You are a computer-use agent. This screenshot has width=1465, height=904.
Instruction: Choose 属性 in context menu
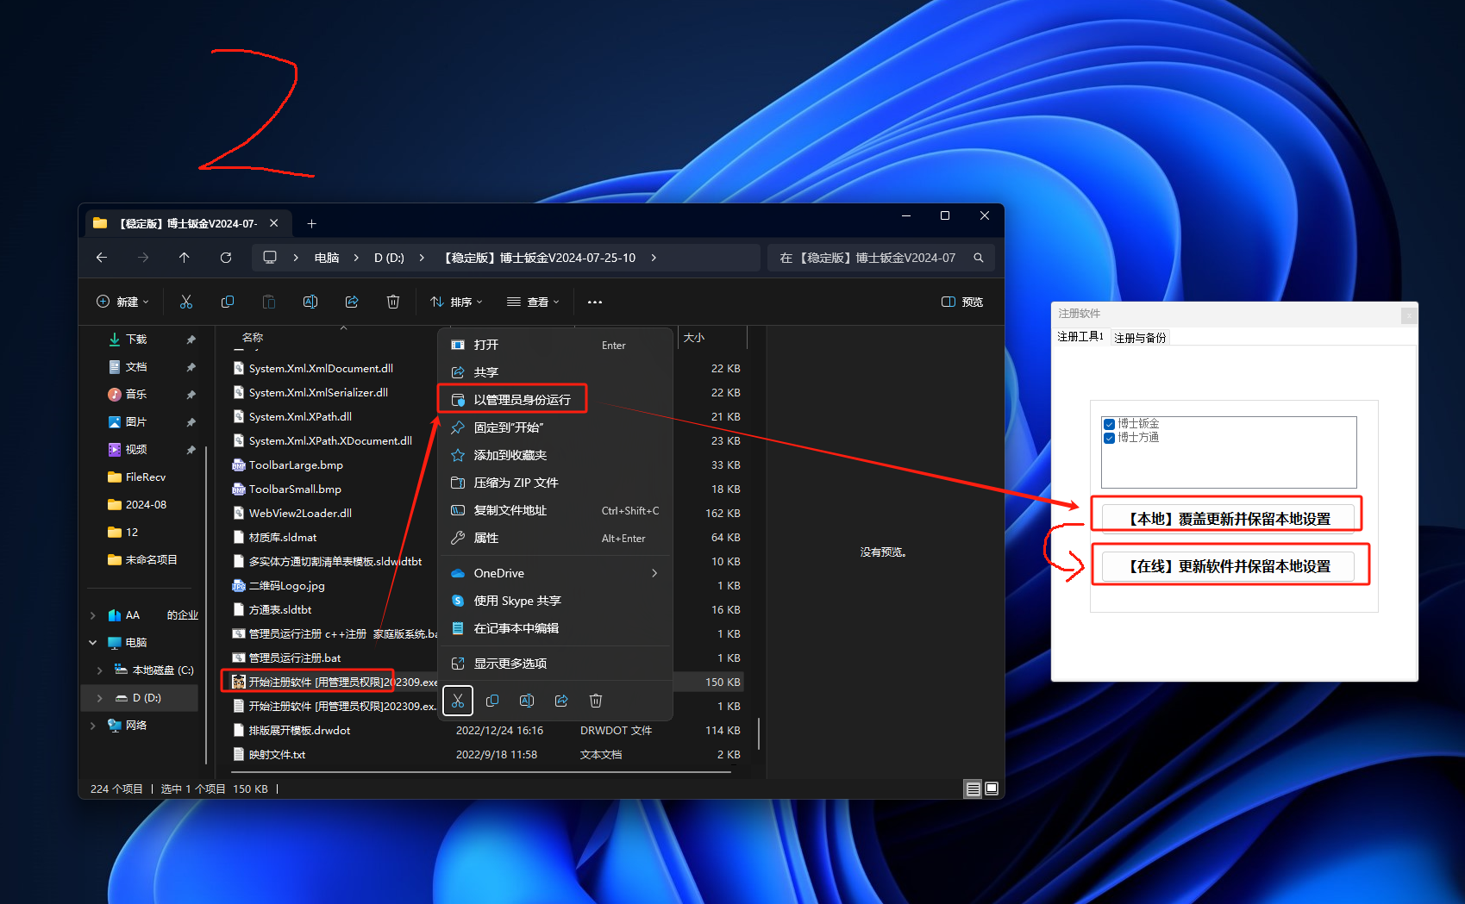[x=554, y=538]
